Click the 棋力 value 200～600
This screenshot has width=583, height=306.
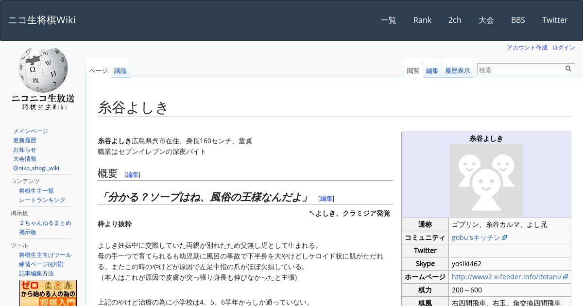(x=466, y=290)
